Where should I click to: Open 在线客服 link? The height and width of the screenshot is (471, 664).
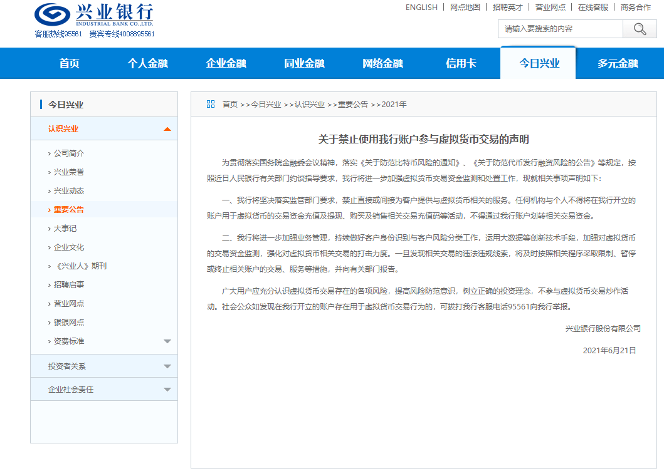[593, 7]
